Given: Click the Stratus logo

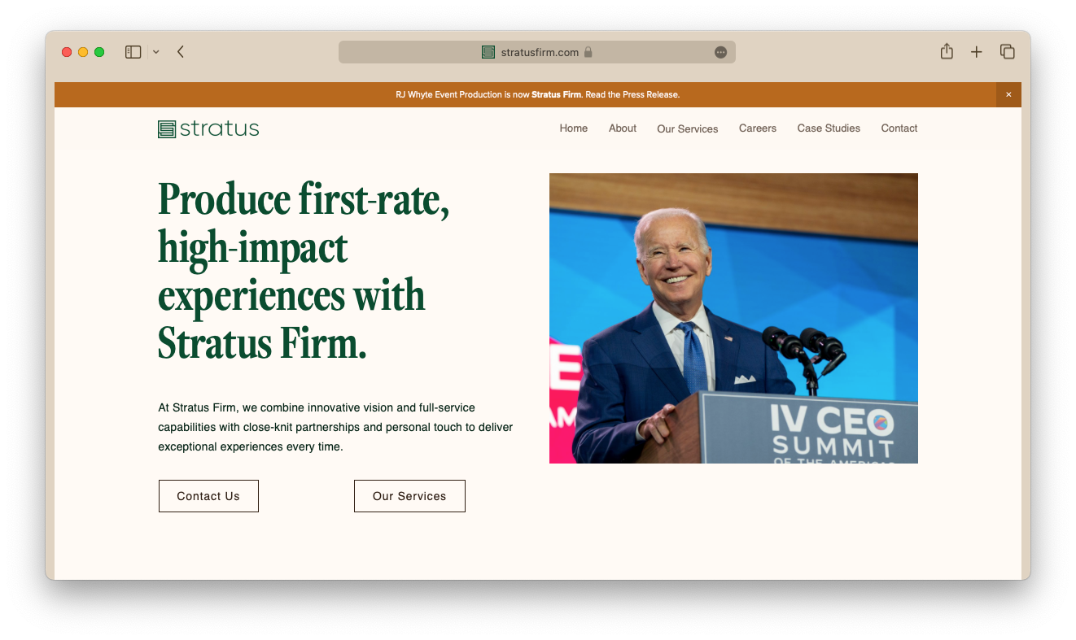Looking at the screenshot, I should [x=208, y=128].
